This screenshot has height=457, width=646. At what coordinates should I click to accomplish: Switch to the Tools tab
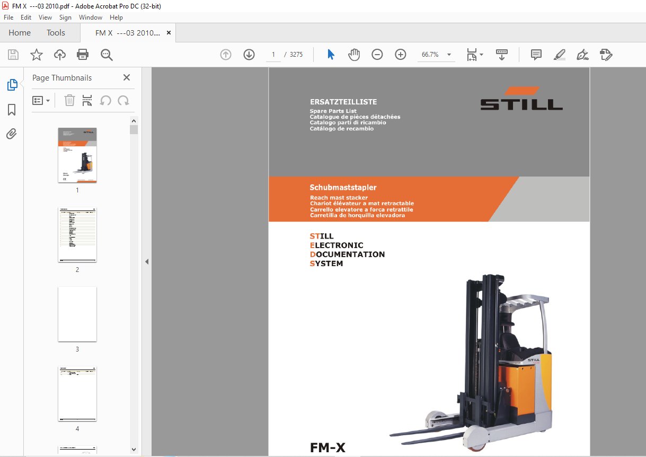[56, 33]
